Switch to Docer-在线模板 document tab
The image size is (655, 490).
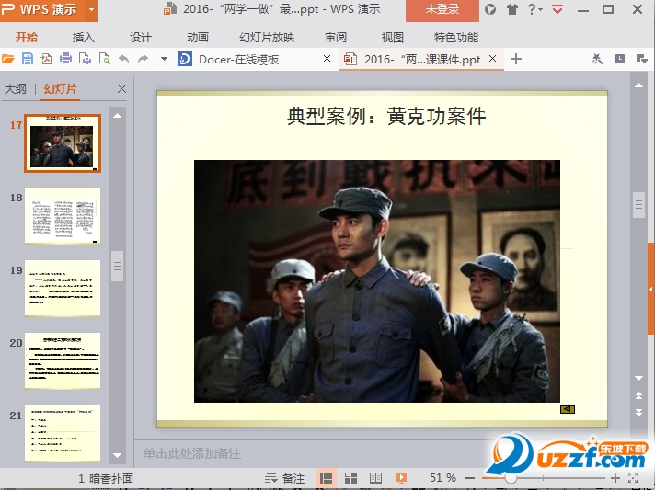click(238, 59)
